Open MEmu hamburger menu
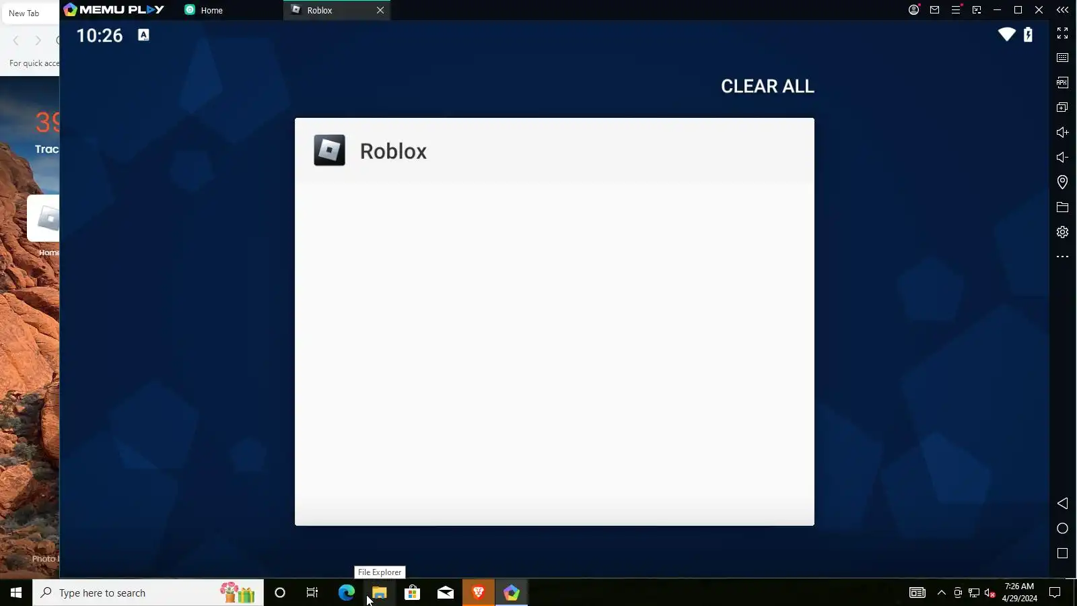The height and width of the screenshot is (606, 1077). click(x=955, y=9)
